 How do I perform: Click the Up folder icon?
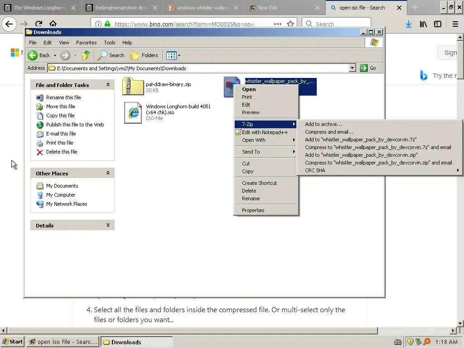click(86, 55)
